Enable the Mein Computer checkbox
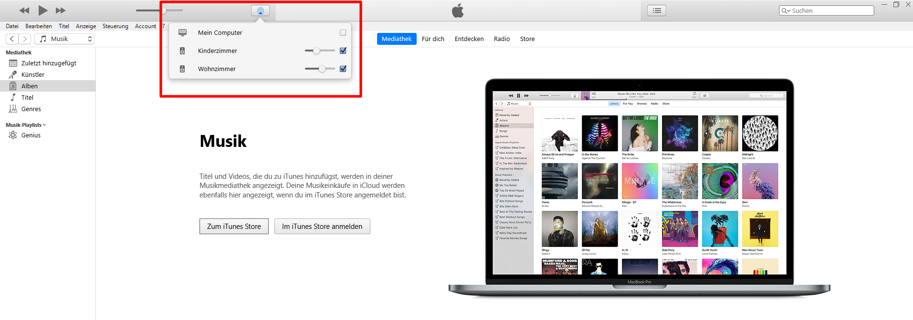This screenshot has width=913, height=320. (x=343, y=32)
